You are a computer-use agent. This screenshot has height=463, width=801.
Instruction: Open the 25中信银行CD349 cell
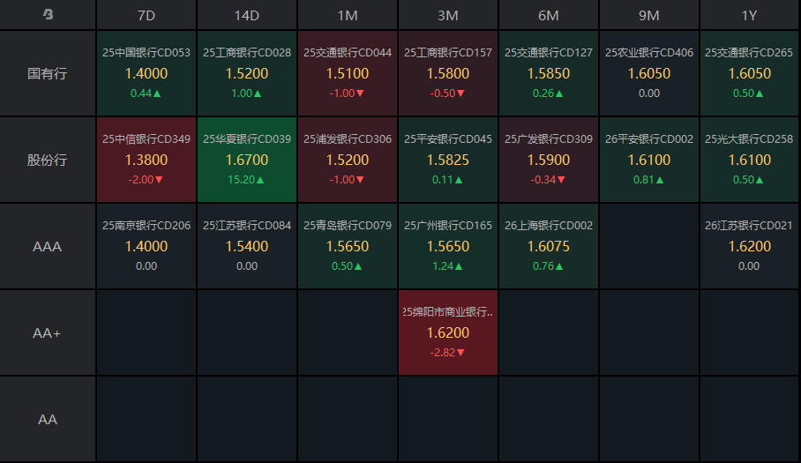pyautogui.click(x=146, y=160)
